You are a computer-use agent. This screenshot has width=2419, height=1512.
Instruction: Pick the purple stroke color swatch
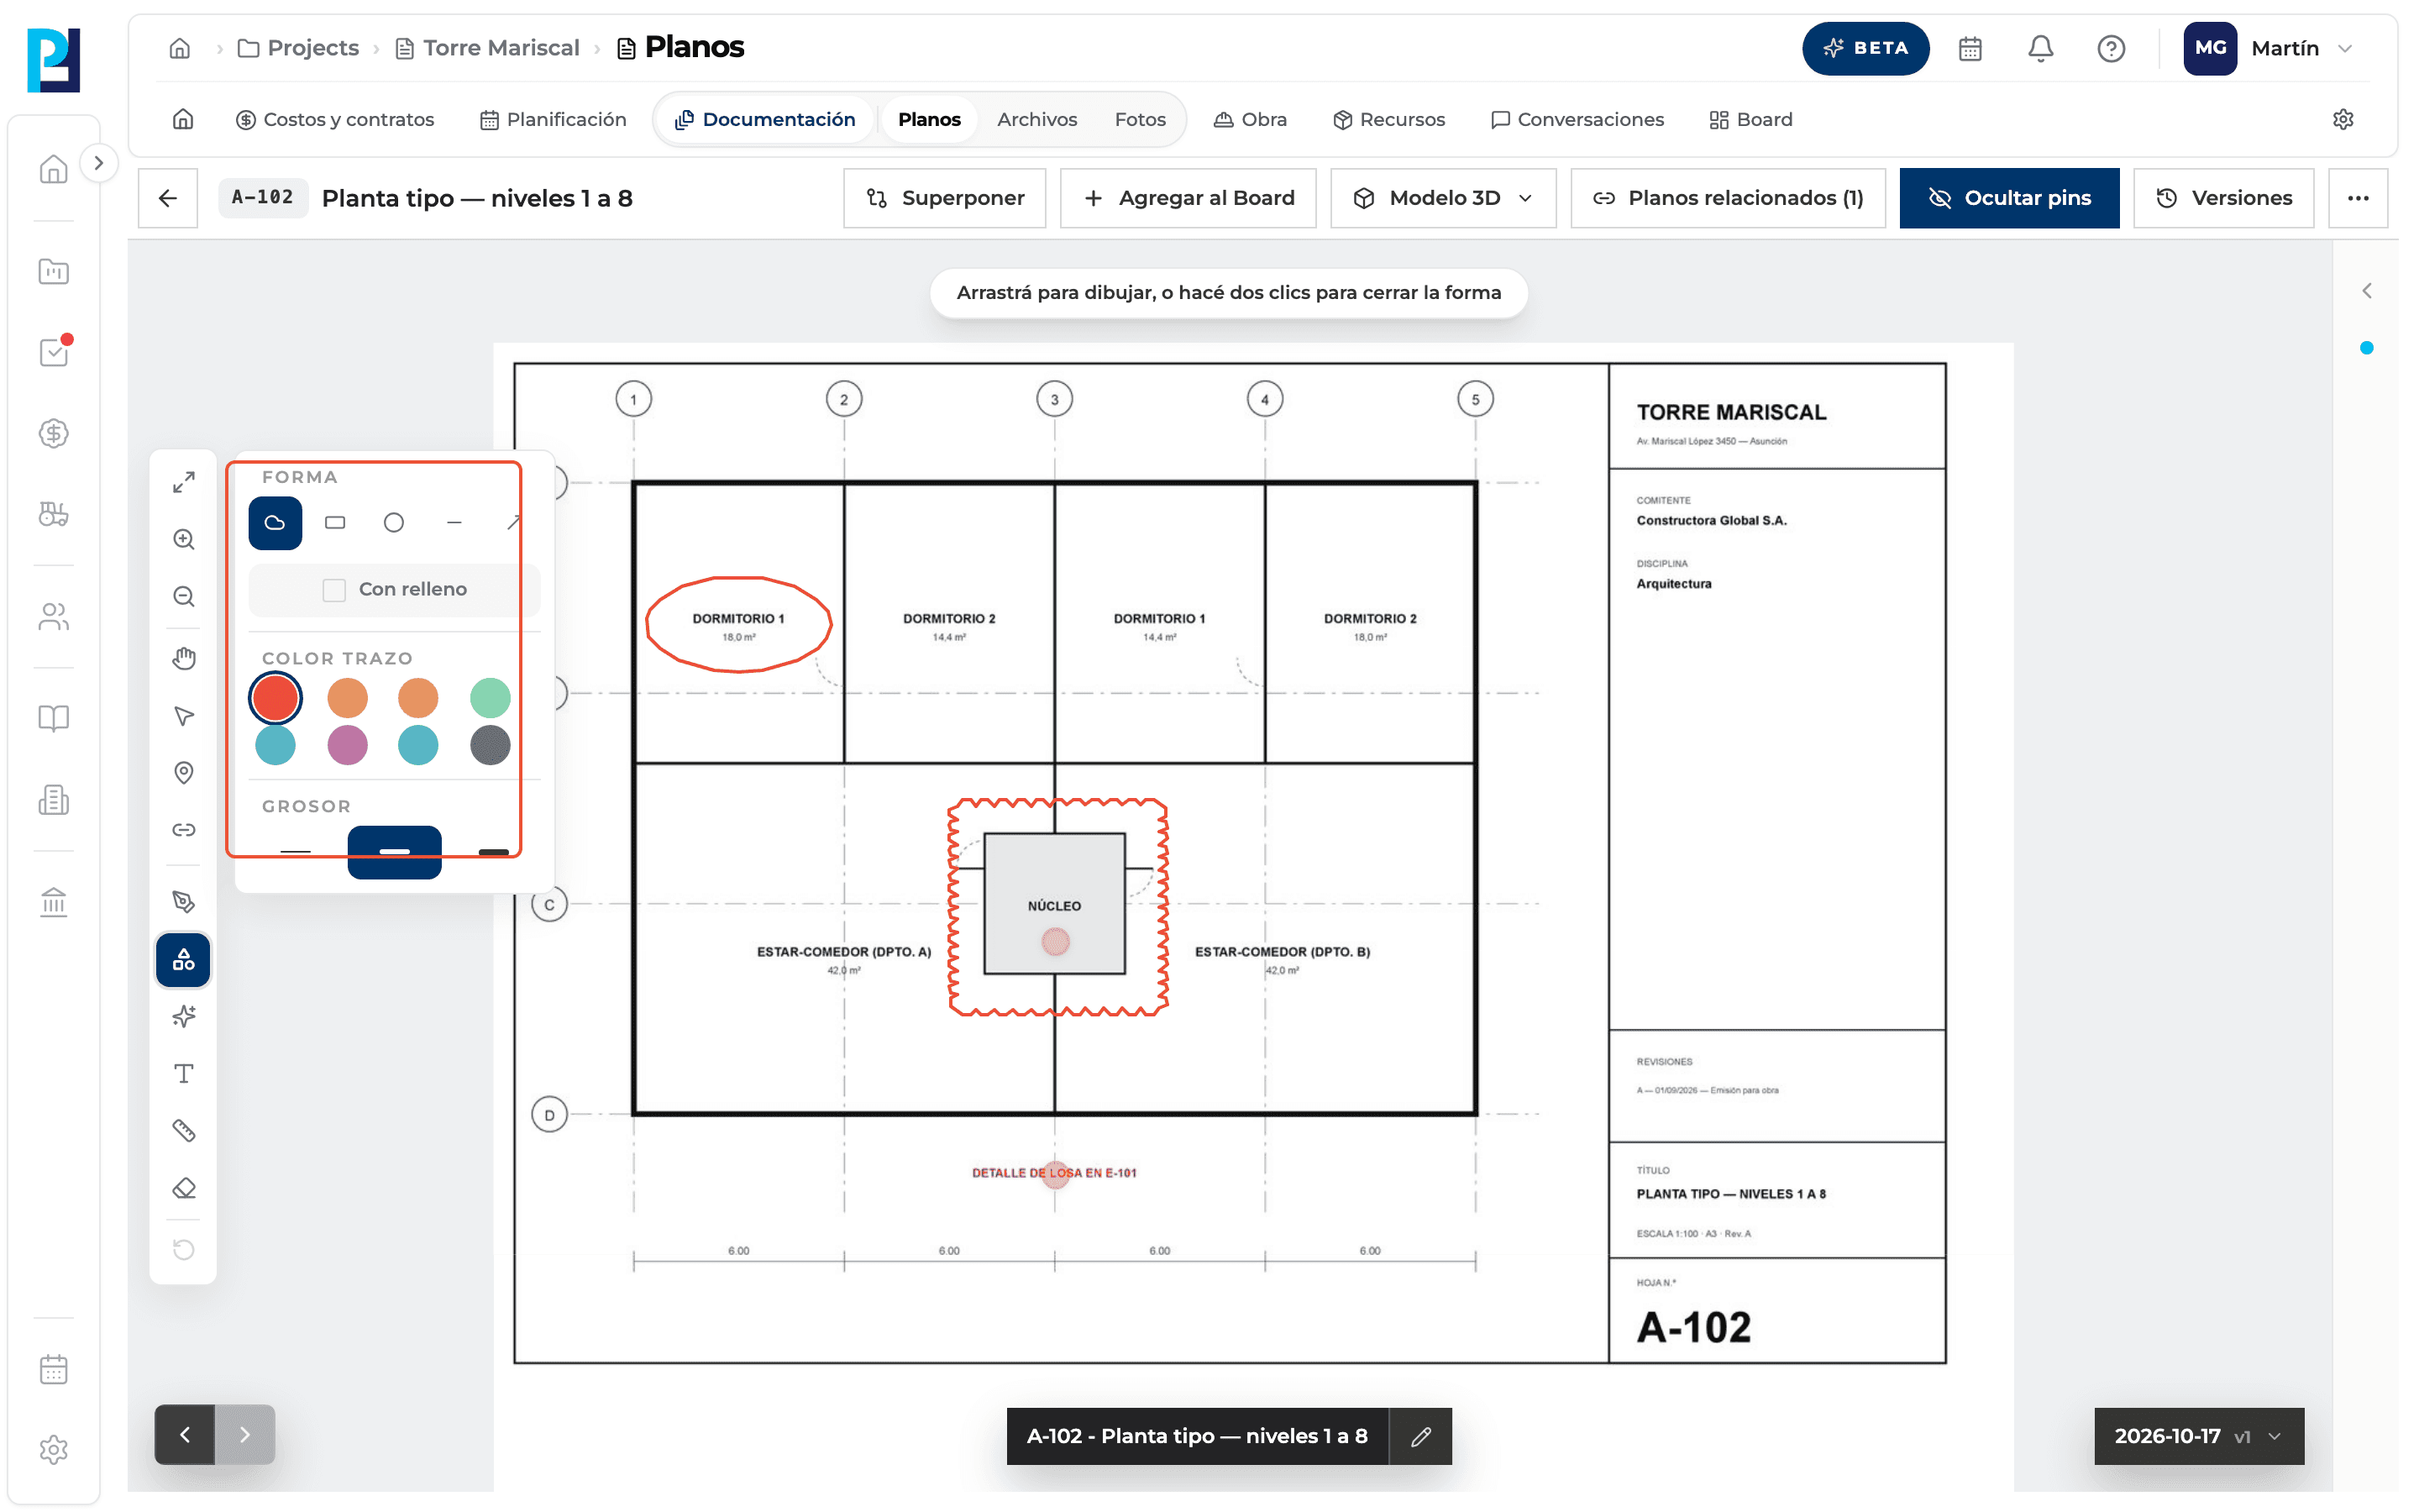pyautogui.click(x=348, y=745)
